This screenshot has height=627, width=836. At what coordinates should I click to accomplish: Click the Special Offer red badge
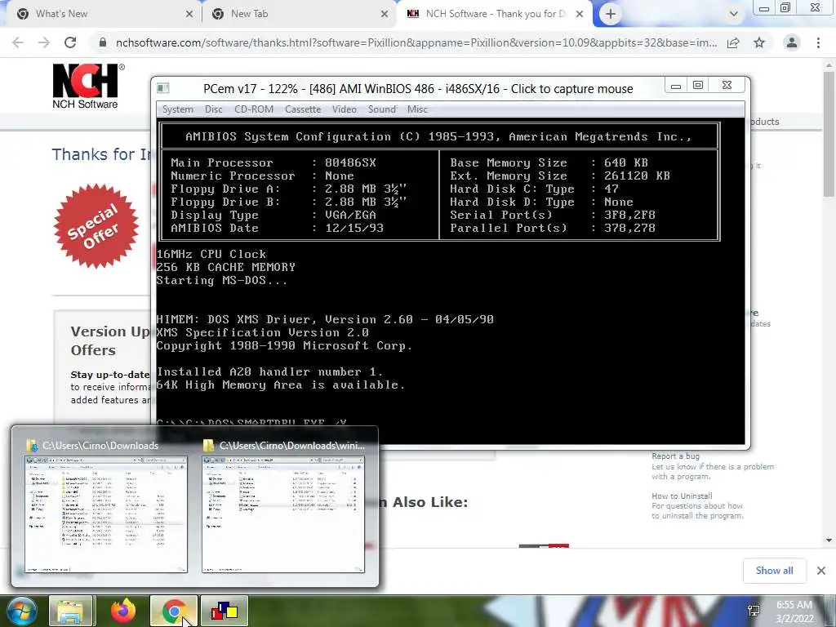click(x=96, y=225)
